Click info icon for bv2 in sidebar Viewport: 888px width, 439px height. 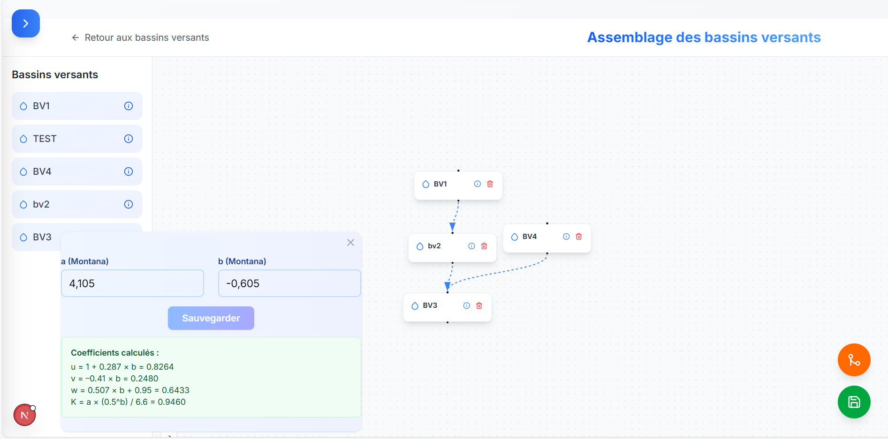pos(128,204)
